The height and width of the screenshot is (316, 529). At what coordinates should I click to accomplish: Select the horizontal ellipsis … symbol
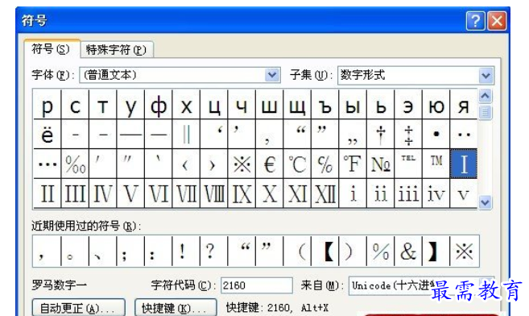point(48,164)
